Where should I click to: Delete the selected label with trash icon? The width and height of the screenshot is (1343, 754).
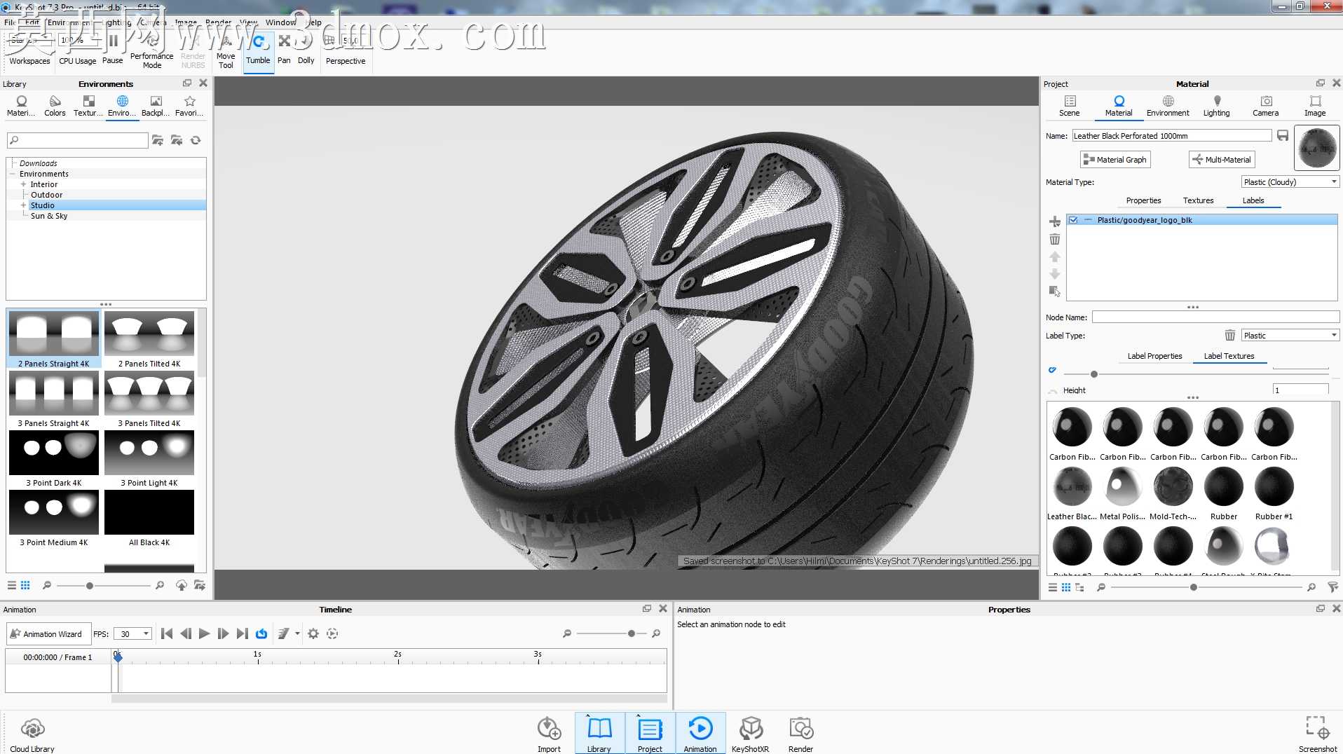click(1054, 240)
